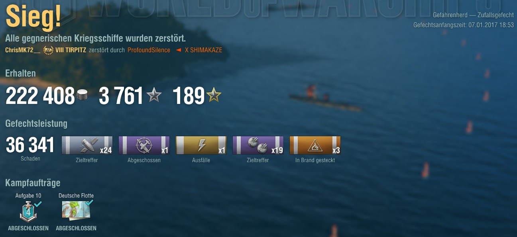The width and height of the screenshot is (517, 237).
Task: Click the x24 Zieltreffer shell hits ribbon
Action: tap(87, 145)
